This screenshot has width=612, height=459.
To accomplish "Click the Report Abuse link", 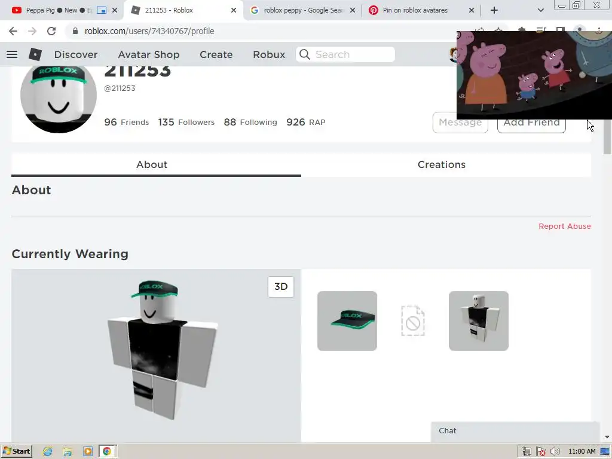I will 564,227.
